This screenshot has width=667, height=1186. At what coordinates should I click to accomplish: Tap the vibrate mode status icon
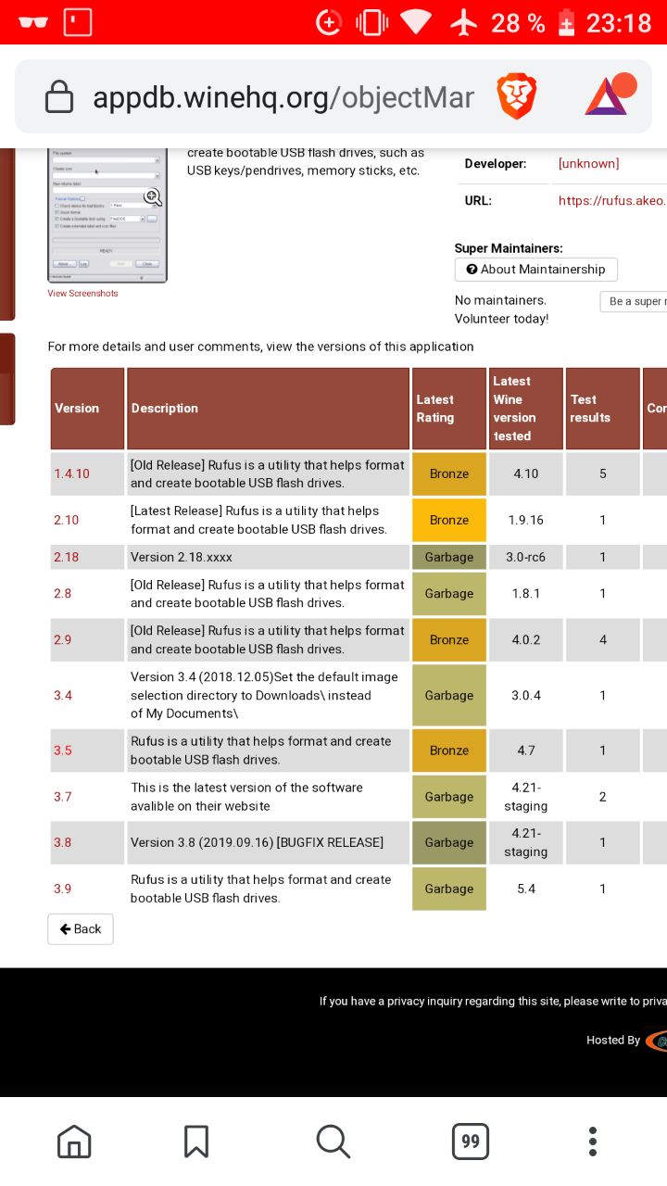372,22
